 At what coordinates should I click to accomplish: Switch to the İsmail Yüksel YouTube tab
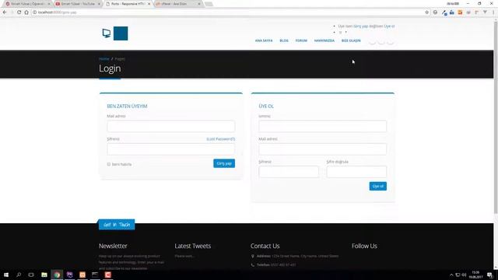(x=78, y=4)
